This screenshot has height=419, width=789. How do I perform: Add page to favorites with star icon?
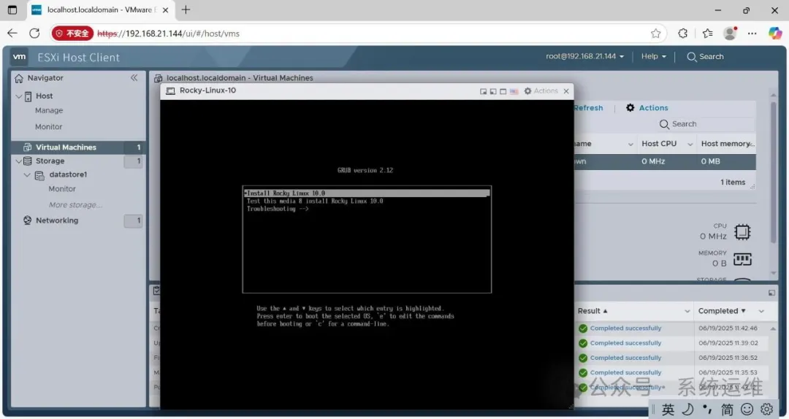tap(655, 34)
